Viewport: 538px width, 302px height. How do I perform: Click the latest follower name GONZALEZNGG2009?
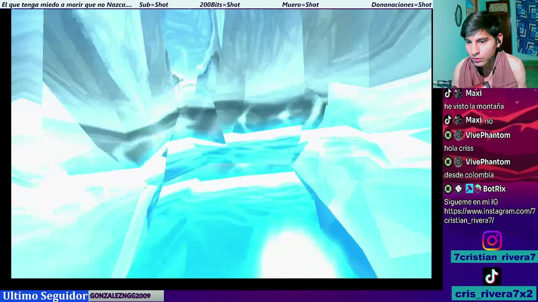(x=120, y=296)
